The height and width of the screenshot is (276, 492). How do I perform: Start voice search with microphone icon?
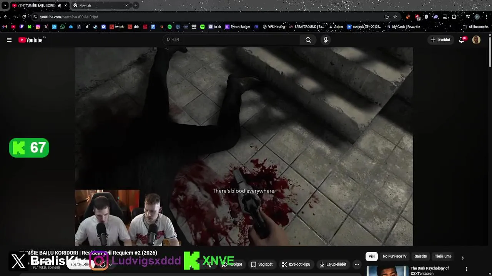[x=326, y=40]
